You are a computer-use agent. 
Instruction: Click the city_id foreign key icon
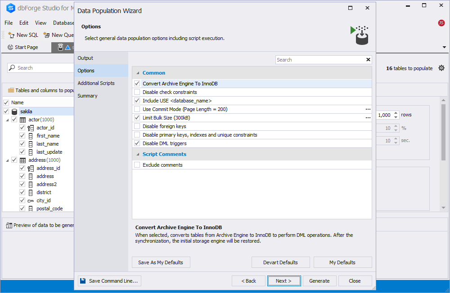[x=31, y=201]
